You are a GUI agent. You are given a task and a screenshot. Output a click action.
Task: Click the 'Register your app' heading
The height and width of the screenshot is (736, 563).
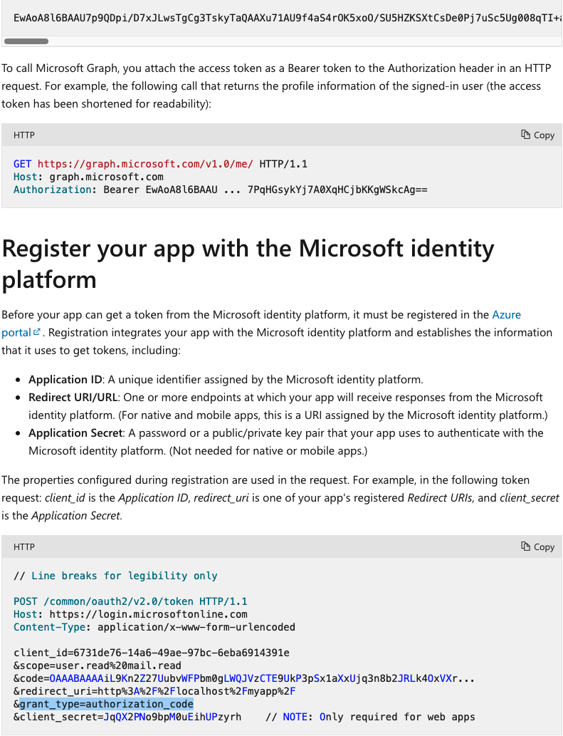click(x=248, y=264)
